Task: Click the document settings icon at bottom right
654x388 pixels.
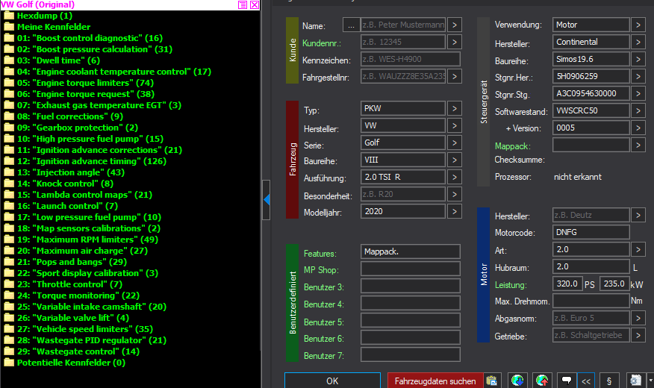Action: coord(635,381)
